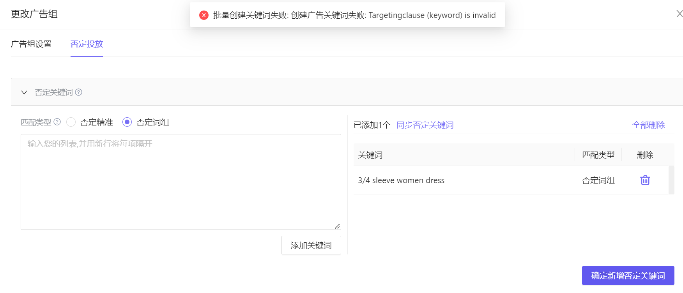
Task: Click the 匹配类型 column header in table
Action: (598, 155)
